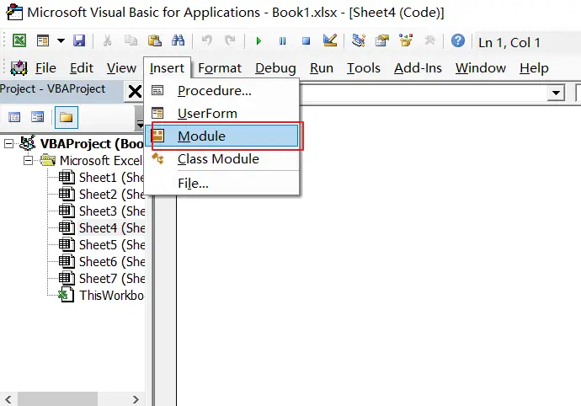Image resolution: width=581 pixels, height=406 pixels.
Task: Open the Add-Ins menu
Action: tap(418, 68)
